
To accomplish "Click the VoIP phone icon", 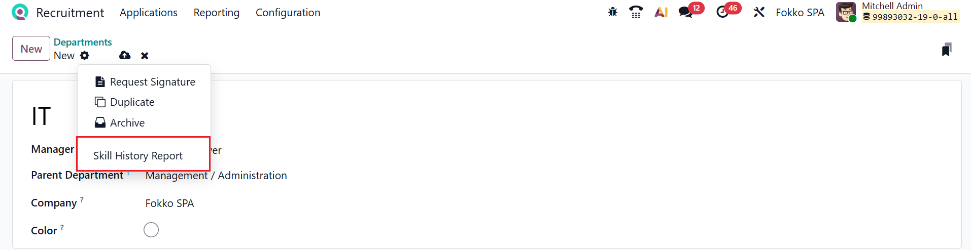I will pyautogui.click(x=636, y=12).
